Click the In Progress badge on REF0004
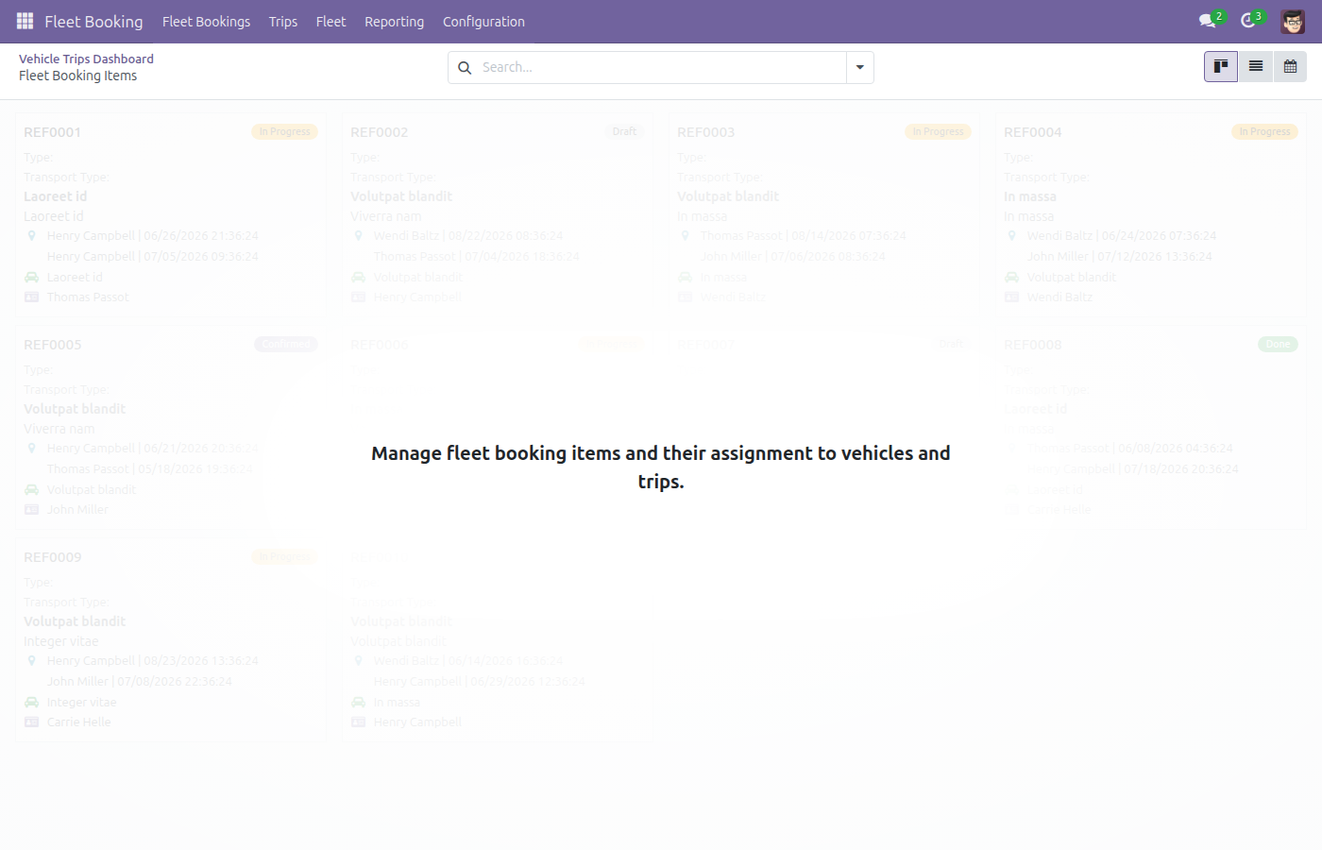Image resolution: width=1322 pixels, height=850 pixels. [x=1264, y=132]
